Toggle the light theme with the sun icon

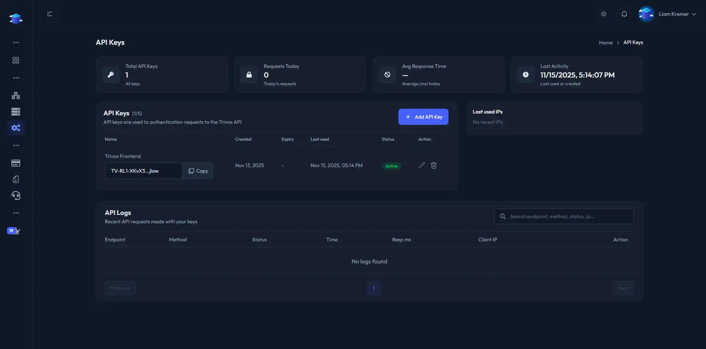tap(603, 14)
